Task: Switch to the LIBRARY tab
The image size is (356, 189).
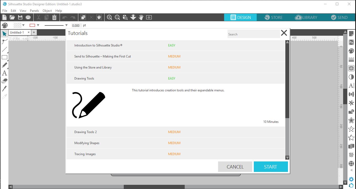Action: (306, 17)
